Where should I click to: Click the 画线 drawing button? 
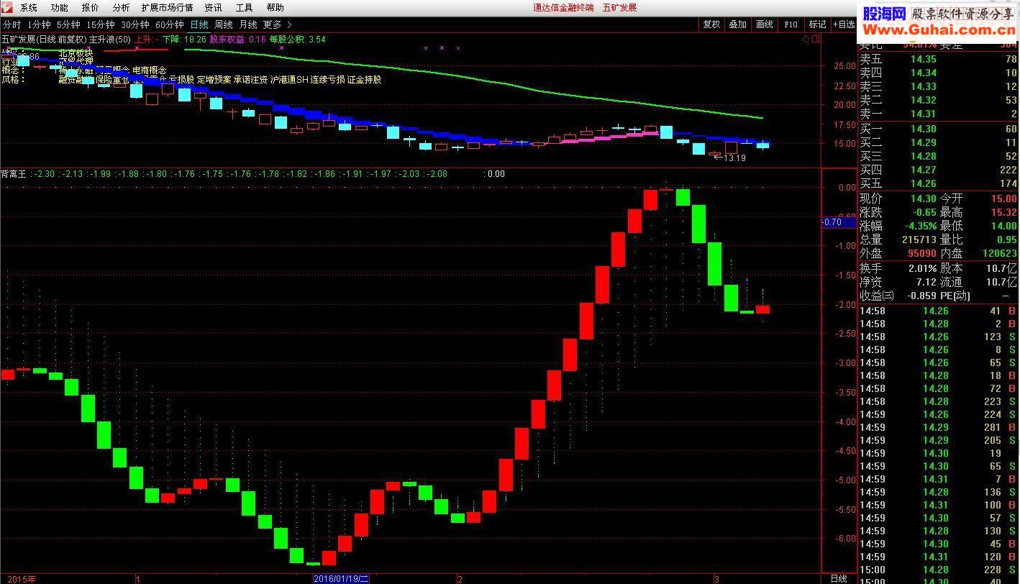pos(764,24)
